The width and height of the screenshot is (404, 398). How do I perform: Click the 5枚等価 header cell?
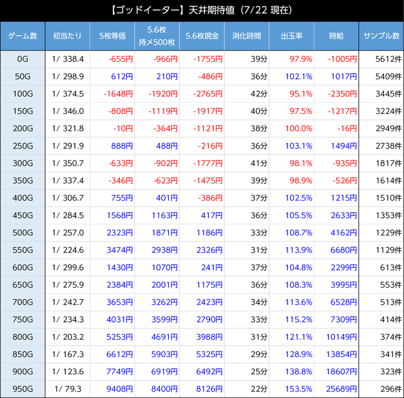pos(112,36)
